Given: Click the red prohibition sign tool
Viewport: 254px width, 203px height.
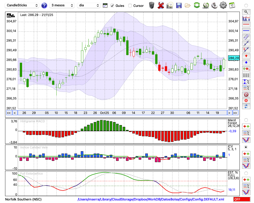Looking at the screenshot, I should point(246,94).
